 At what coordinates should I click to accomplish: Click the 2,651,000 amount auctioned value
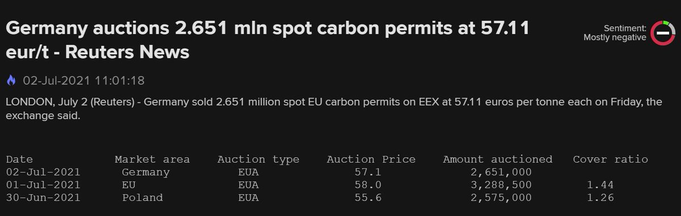[x=501, y=172]
